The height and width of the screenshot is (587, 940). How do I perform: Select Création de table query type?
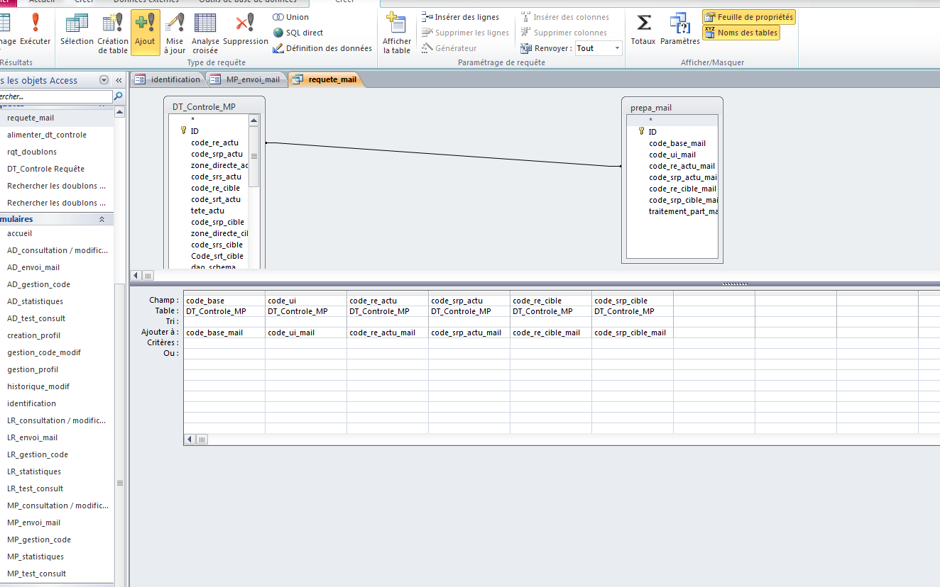[x=113, y=32]
